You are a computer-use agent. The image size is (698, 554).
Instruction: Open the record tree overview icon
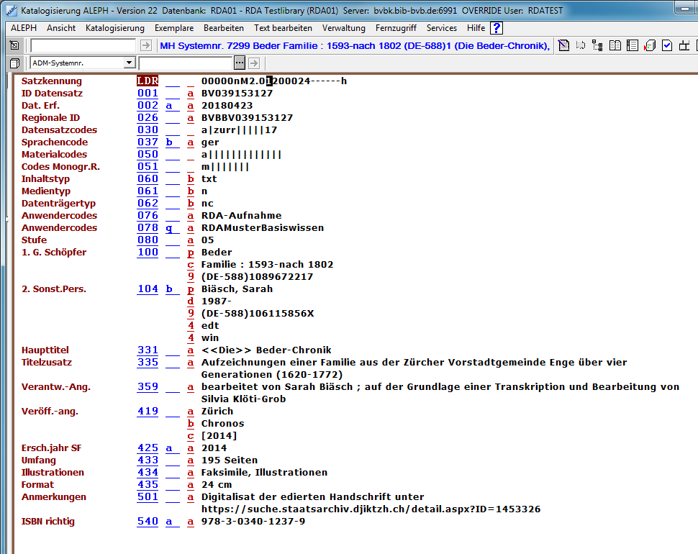(597, 46)
